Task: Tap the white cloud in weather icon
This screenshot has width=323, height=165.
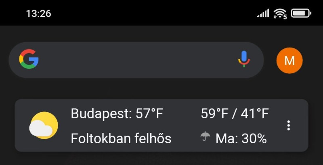Action: coord(41,128)
